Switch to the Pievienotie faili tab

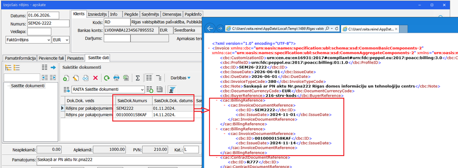pos(51,58)
